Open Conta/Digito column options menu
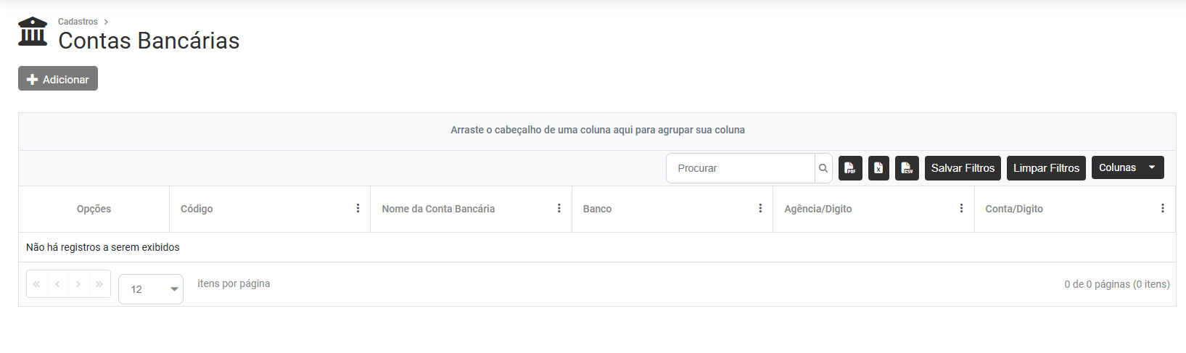This screenshot has width=1186, height=353. click(1162, 209)
